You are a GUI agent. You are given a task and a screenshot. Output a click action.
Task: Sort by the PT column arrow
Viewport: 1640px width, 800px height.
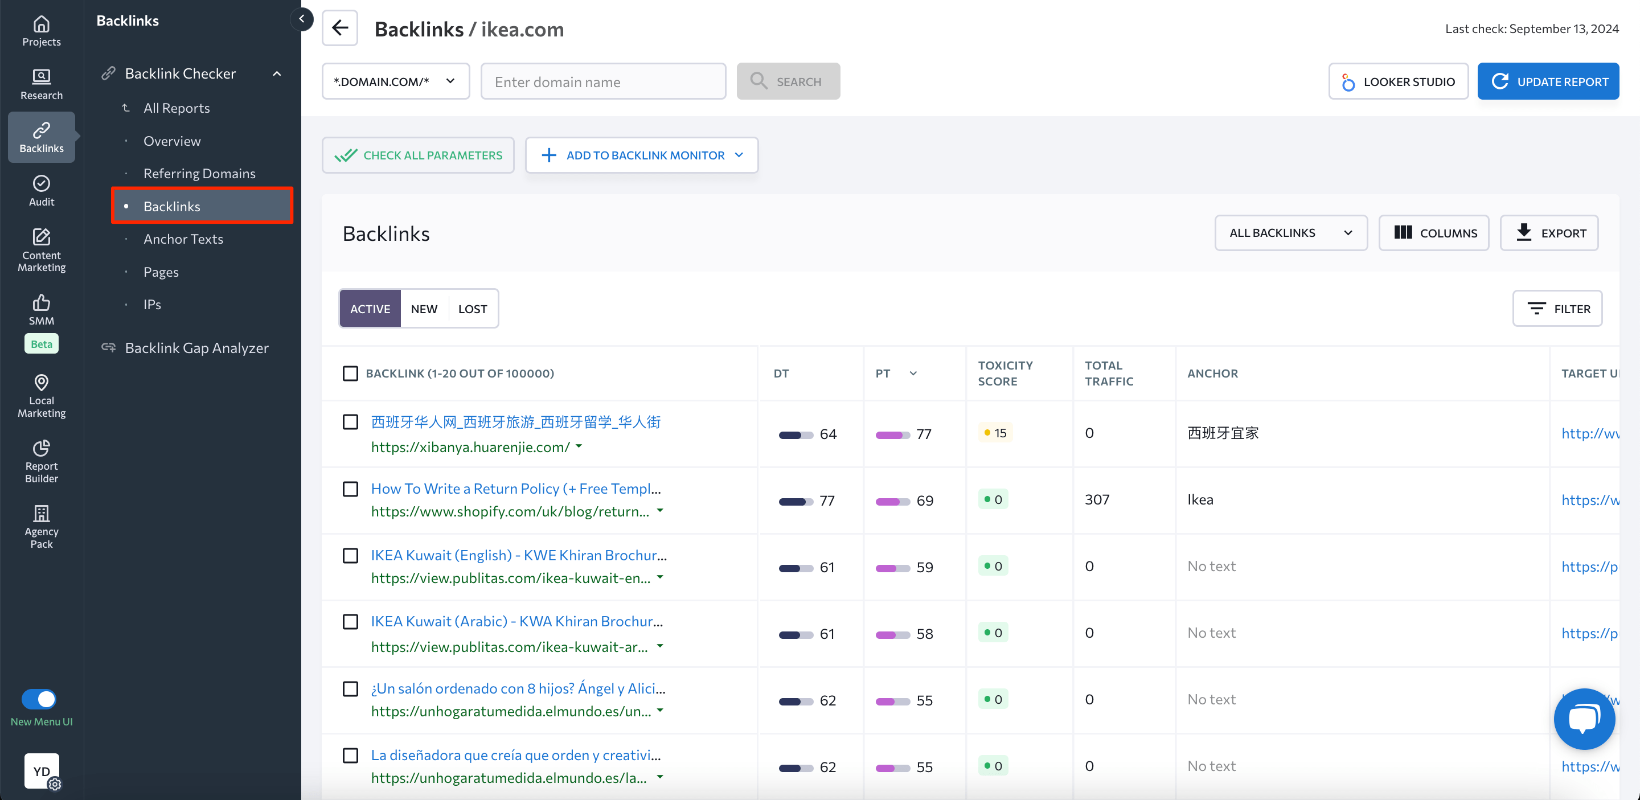click(x=913, y=373)
